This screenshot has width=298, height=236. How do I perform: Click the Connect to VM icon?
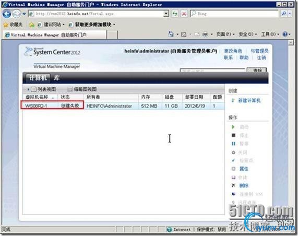point(233,194)
